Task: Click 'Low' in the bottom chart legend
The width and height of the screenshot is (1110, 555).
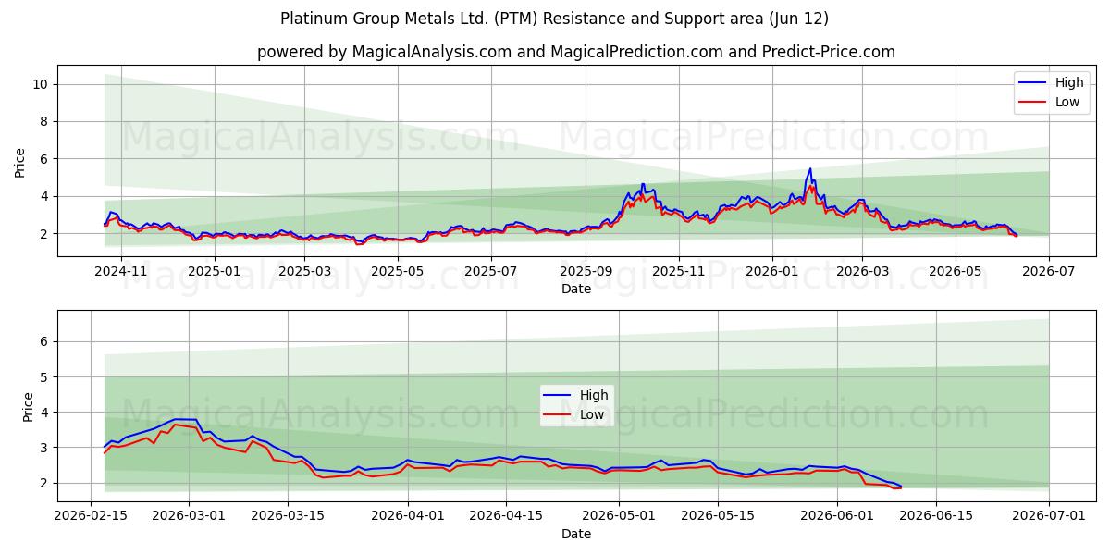Action: tap(592, 414)
